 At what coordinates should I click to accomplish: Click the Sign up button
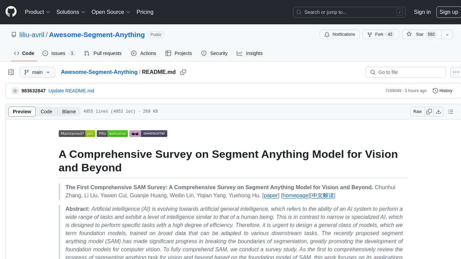[448, 12]
